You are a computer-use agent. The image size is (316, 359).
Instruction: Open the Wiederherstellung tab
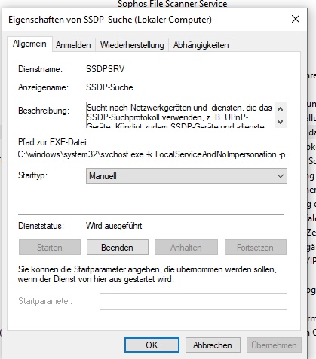(x=132, y=45)
